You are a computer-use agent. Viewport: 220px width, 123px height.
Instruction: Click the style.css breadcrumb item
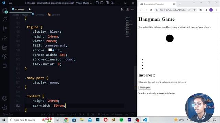40,15
